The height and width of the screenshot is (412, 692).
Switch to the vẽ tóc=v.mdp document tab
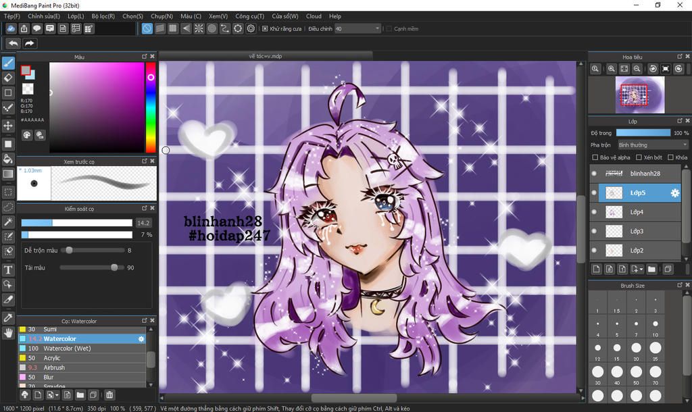[x=265, y=56]
